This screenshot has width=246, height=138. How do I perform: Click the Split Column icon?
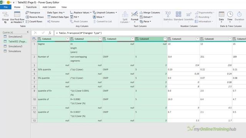coord(125,15)
